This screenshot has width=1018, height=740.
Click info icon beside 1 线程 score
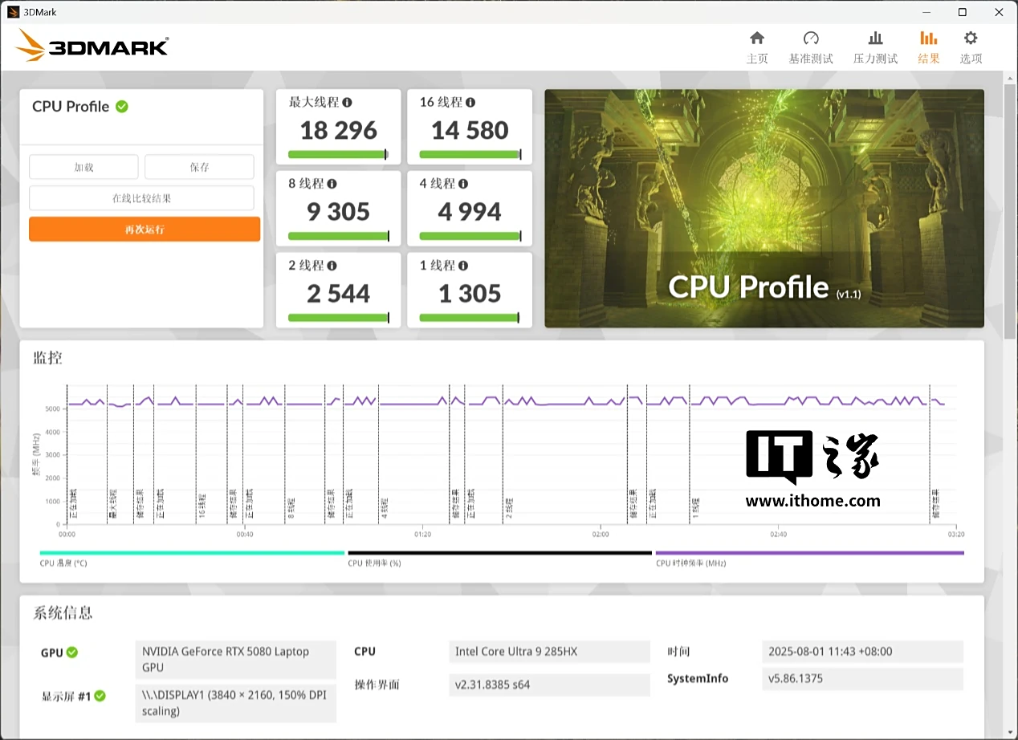coord(462,266)
